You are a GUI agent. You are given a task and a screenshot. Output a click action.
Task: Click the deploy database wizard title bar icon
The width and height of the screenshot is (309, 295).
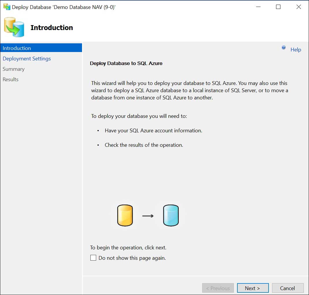tap(6, 7)
